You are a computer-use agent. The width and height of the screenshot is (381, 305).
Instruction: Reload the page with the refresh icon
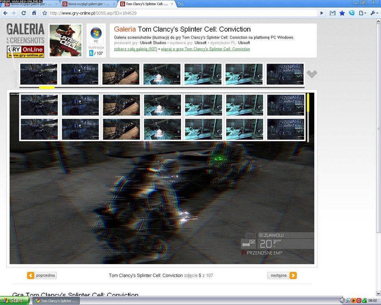click(24, 13)
